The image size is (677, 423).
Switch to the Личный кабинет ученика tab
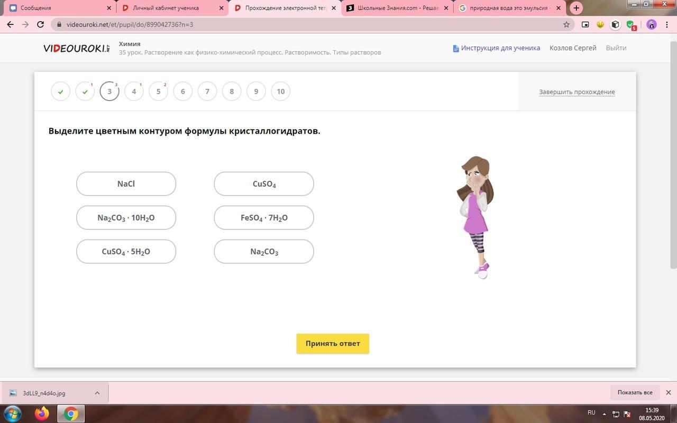click(169, 8)
